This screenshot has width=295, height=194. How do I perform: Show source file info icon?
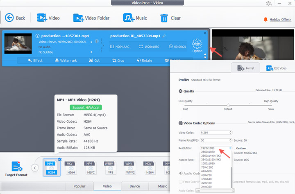[37, 36]
